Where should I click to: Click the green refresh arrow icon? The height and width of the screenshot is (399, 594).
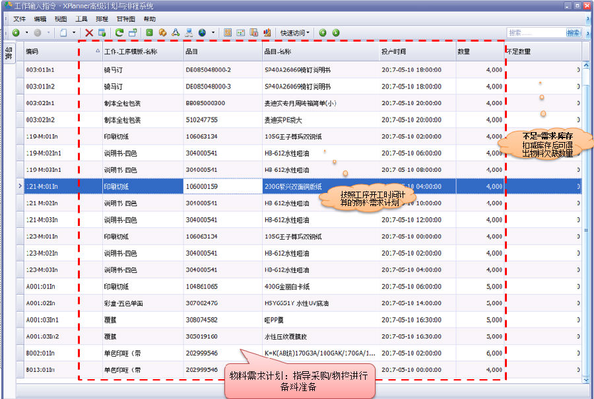[119, 32]
